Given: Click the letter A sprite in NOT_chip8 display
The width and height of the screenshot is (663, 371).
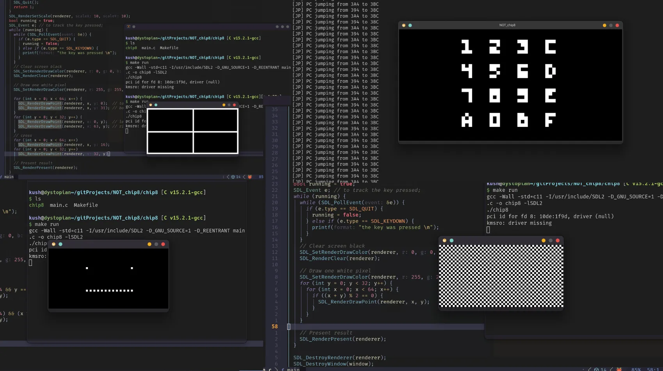Looking at the screenshot, I should coord(467,120).
